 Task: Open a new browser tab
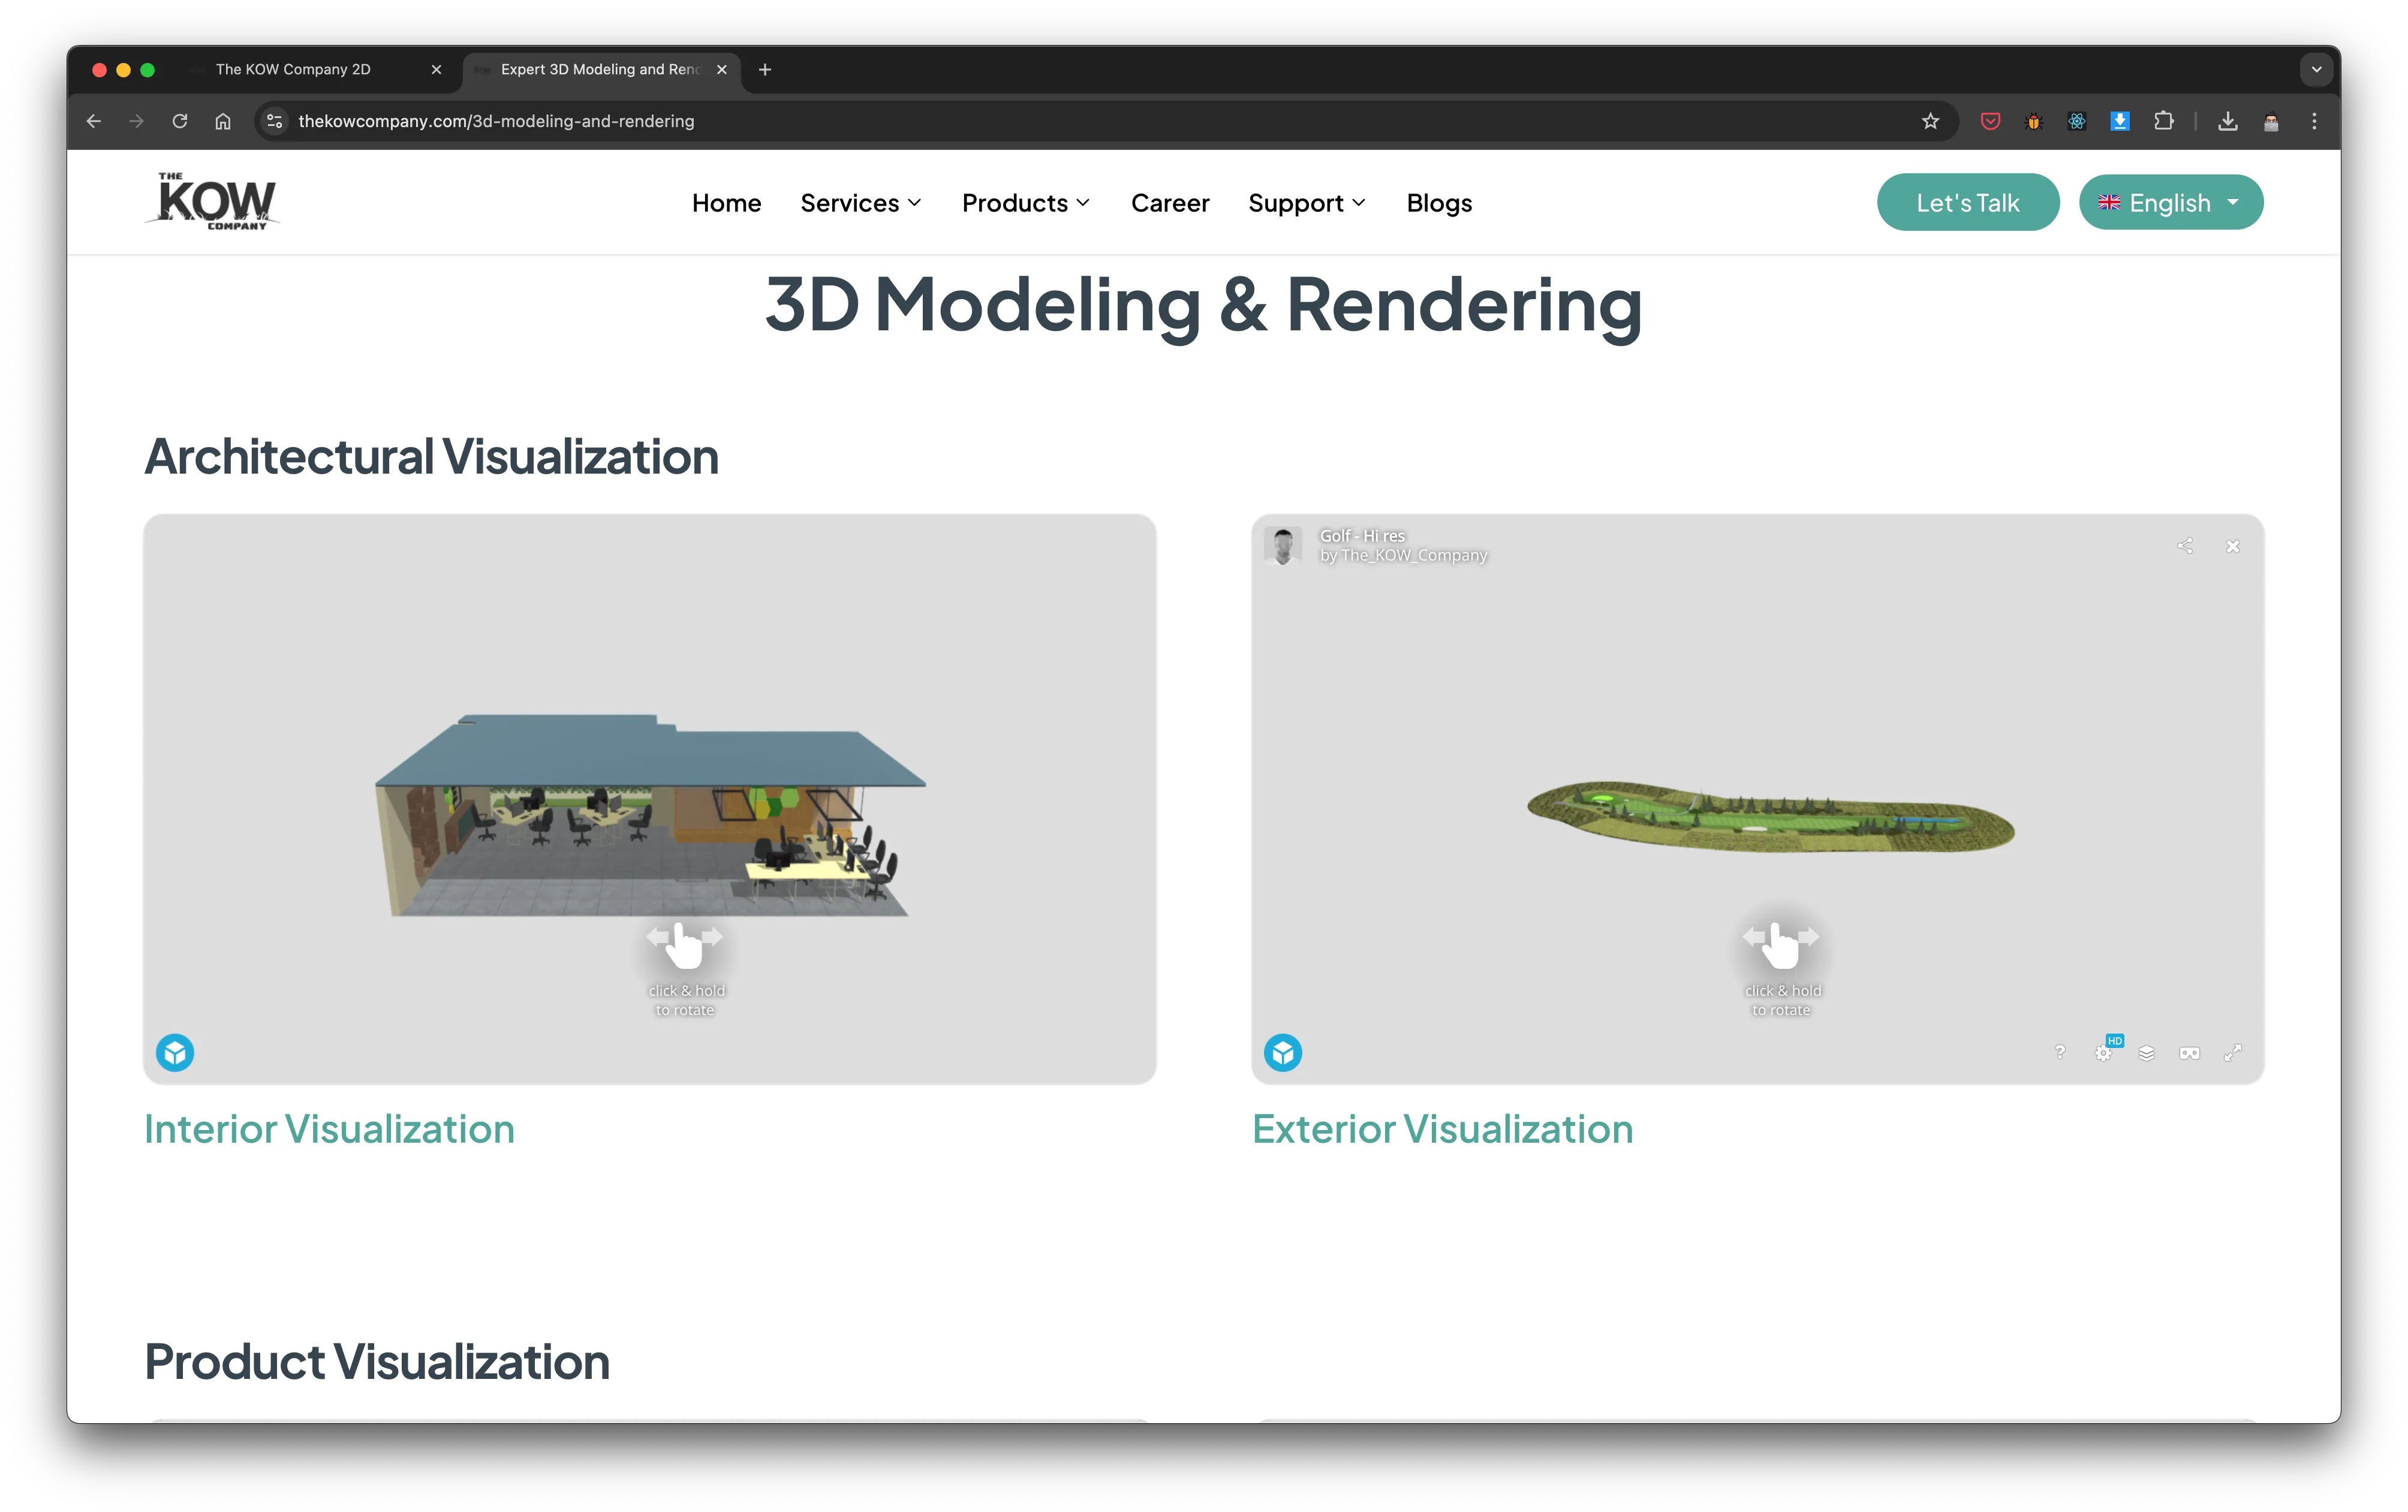(x=765, y=69)
